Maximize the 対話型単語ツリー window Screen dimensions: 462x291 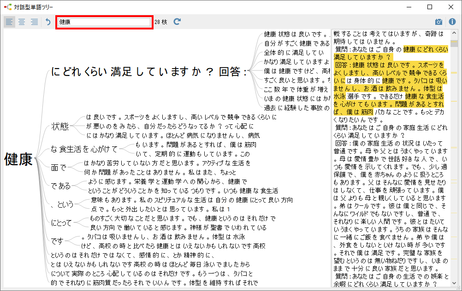pyautogui.click(x=430, y=7)
